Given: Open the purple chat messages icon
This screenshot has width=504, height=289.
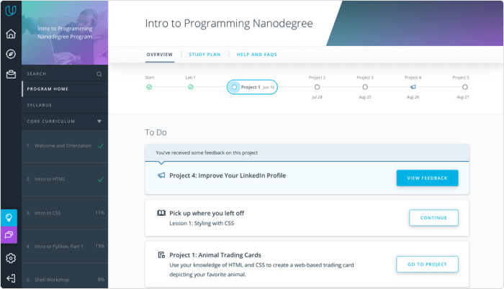Looking at the screenshot, I should click(x=11, y=234).
